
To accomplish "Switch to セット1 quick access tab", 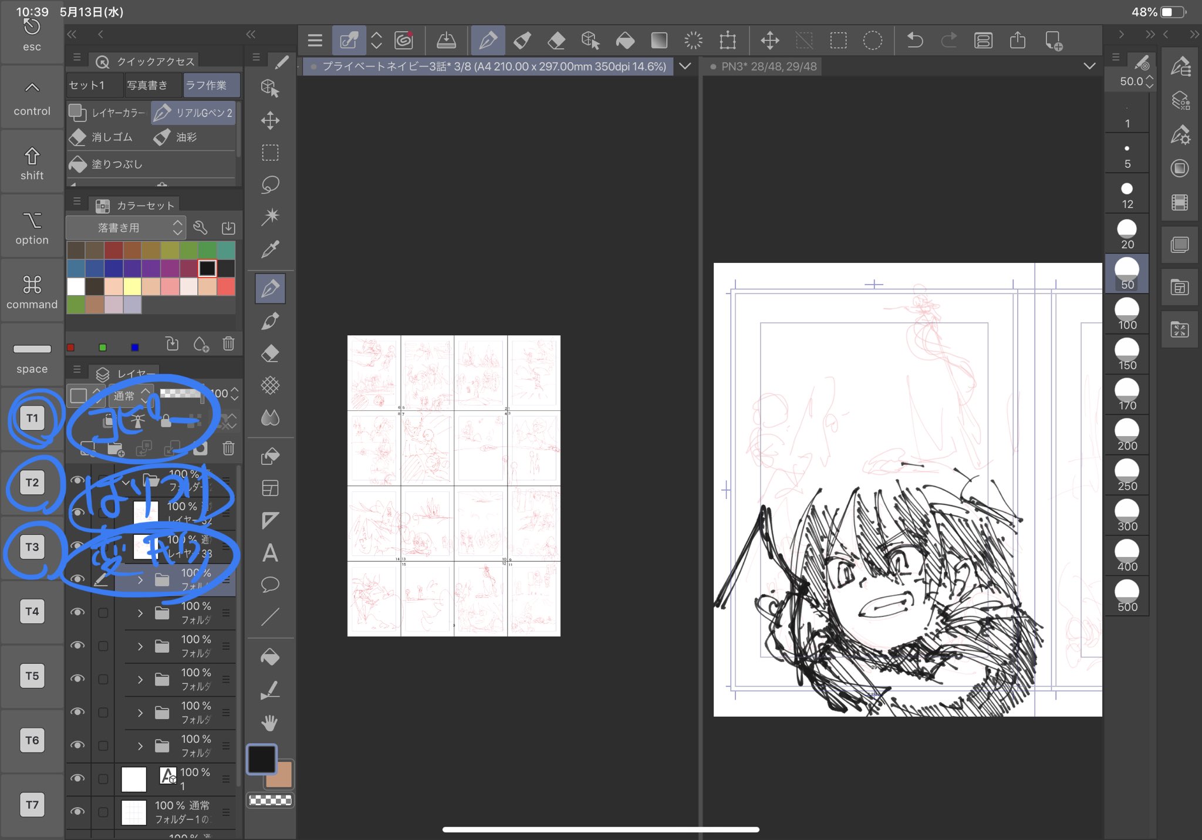I will [94, 85].
